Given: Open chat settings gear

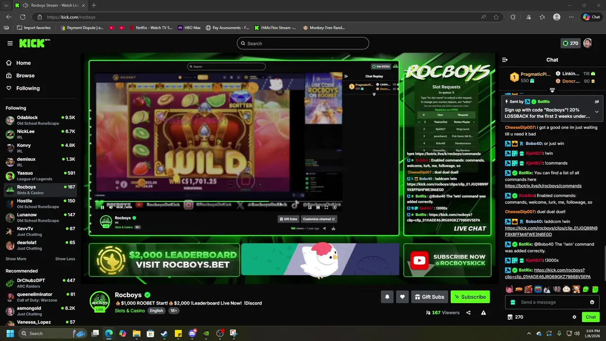Looking at the screenshot, I should 574,317.
